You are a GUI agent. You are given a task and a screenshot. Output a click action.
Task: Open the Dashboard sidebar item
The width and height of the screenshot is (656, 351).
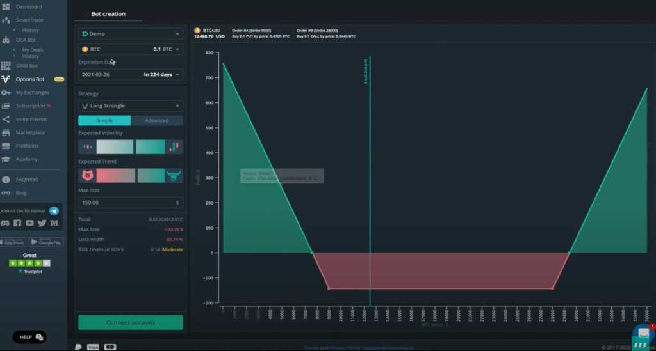(x=28, y=6)
